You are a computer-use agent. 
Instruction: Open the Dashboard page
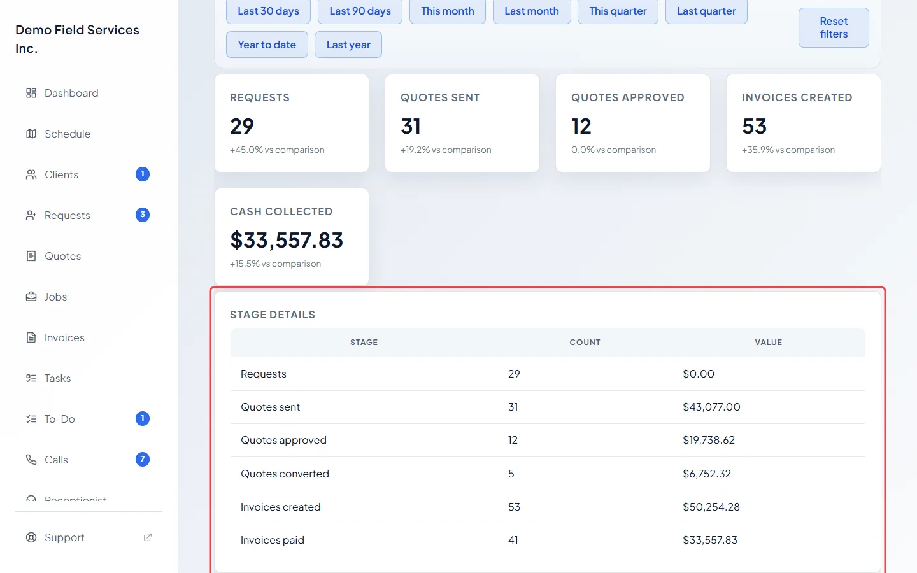89,93
